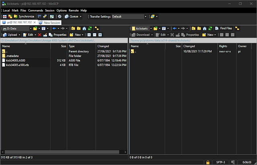Open the terminal console icon

point(39,16)
